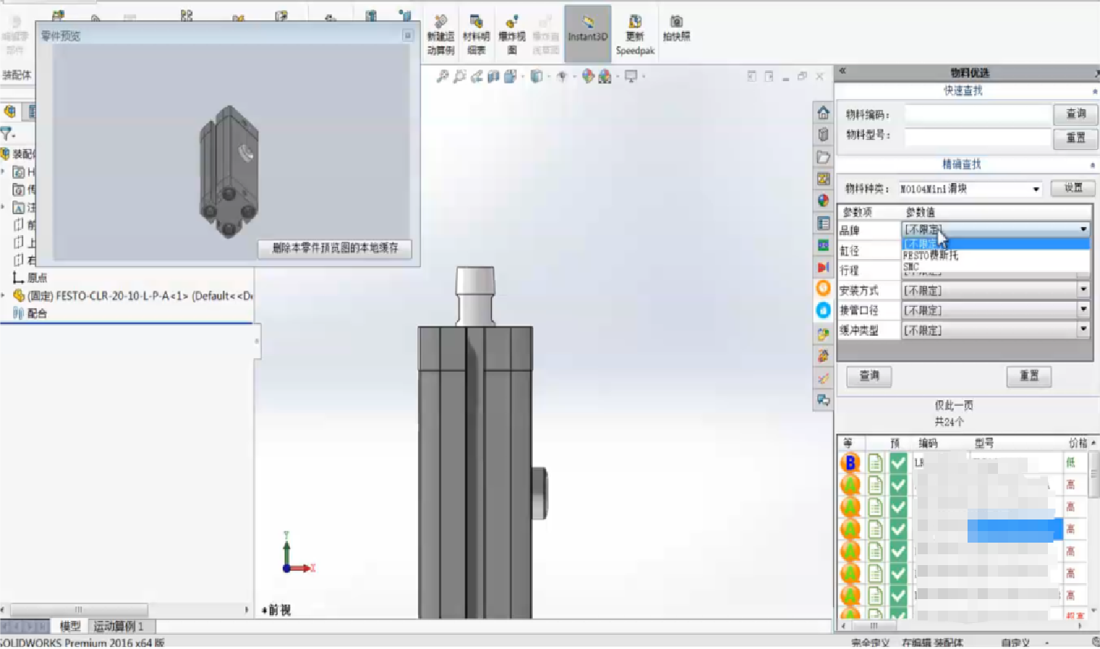Click the 物料型号 input field

pos(978,137)
